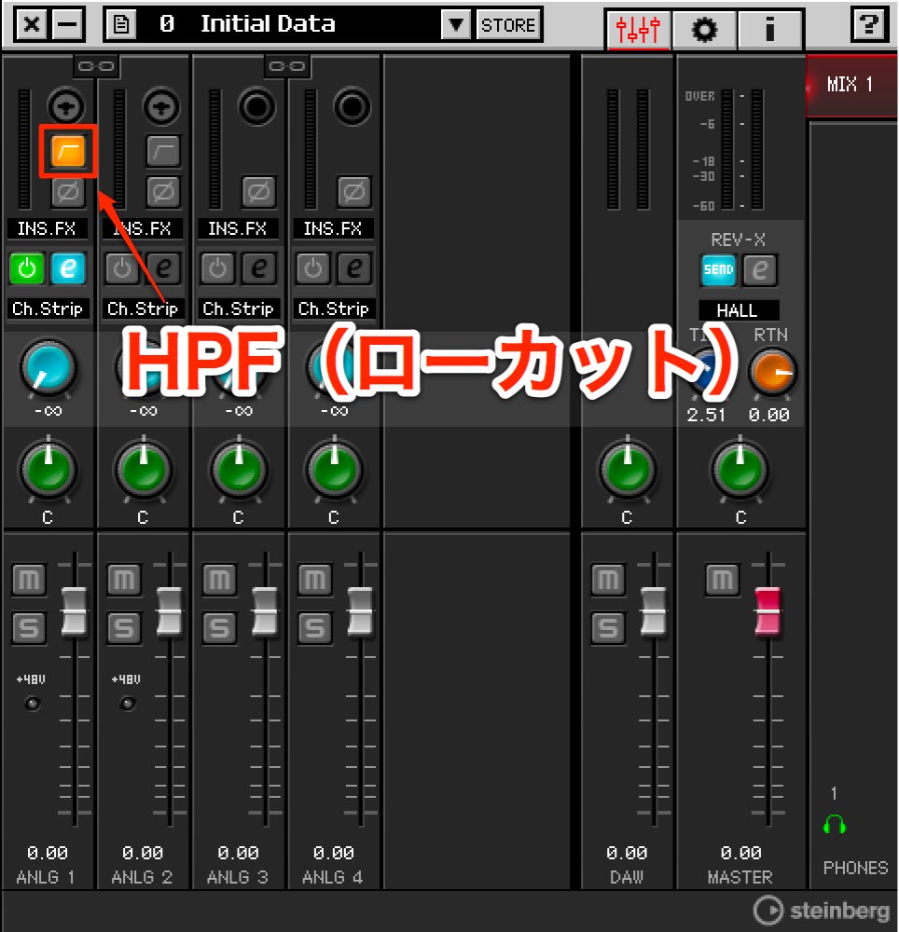This screenshot has height=932, width=899.
Task: Click the green PHONES headphone icon
Action: 835,825
